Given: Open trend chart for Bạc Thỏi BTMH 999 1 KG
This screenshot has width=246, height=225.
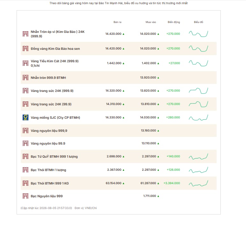Looking at the screenshot, I should 198,183.
